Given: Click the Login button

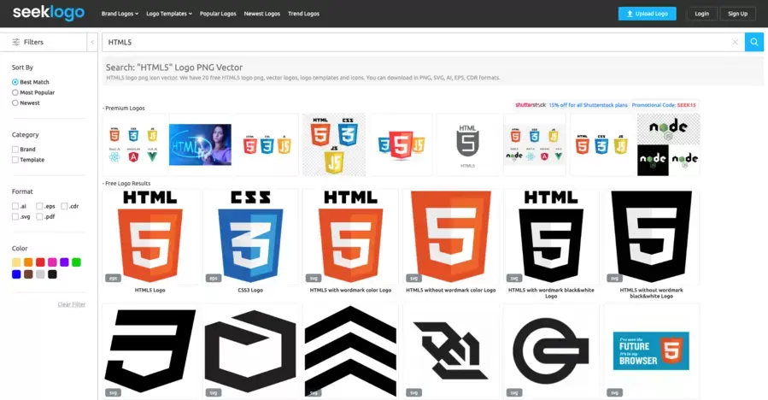Looking at the screenshot, I should [x=702, y=14].
